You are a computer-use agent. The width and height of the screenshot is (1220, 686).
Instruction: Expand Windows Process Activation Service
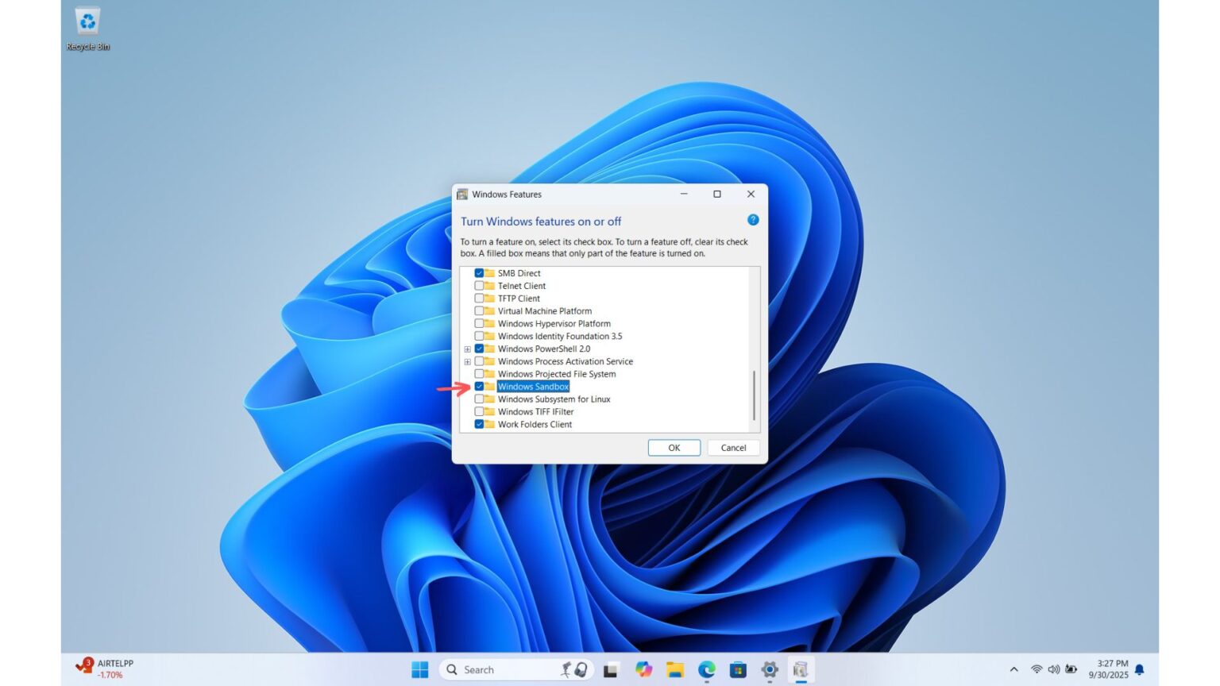click(x=468, y=361)
